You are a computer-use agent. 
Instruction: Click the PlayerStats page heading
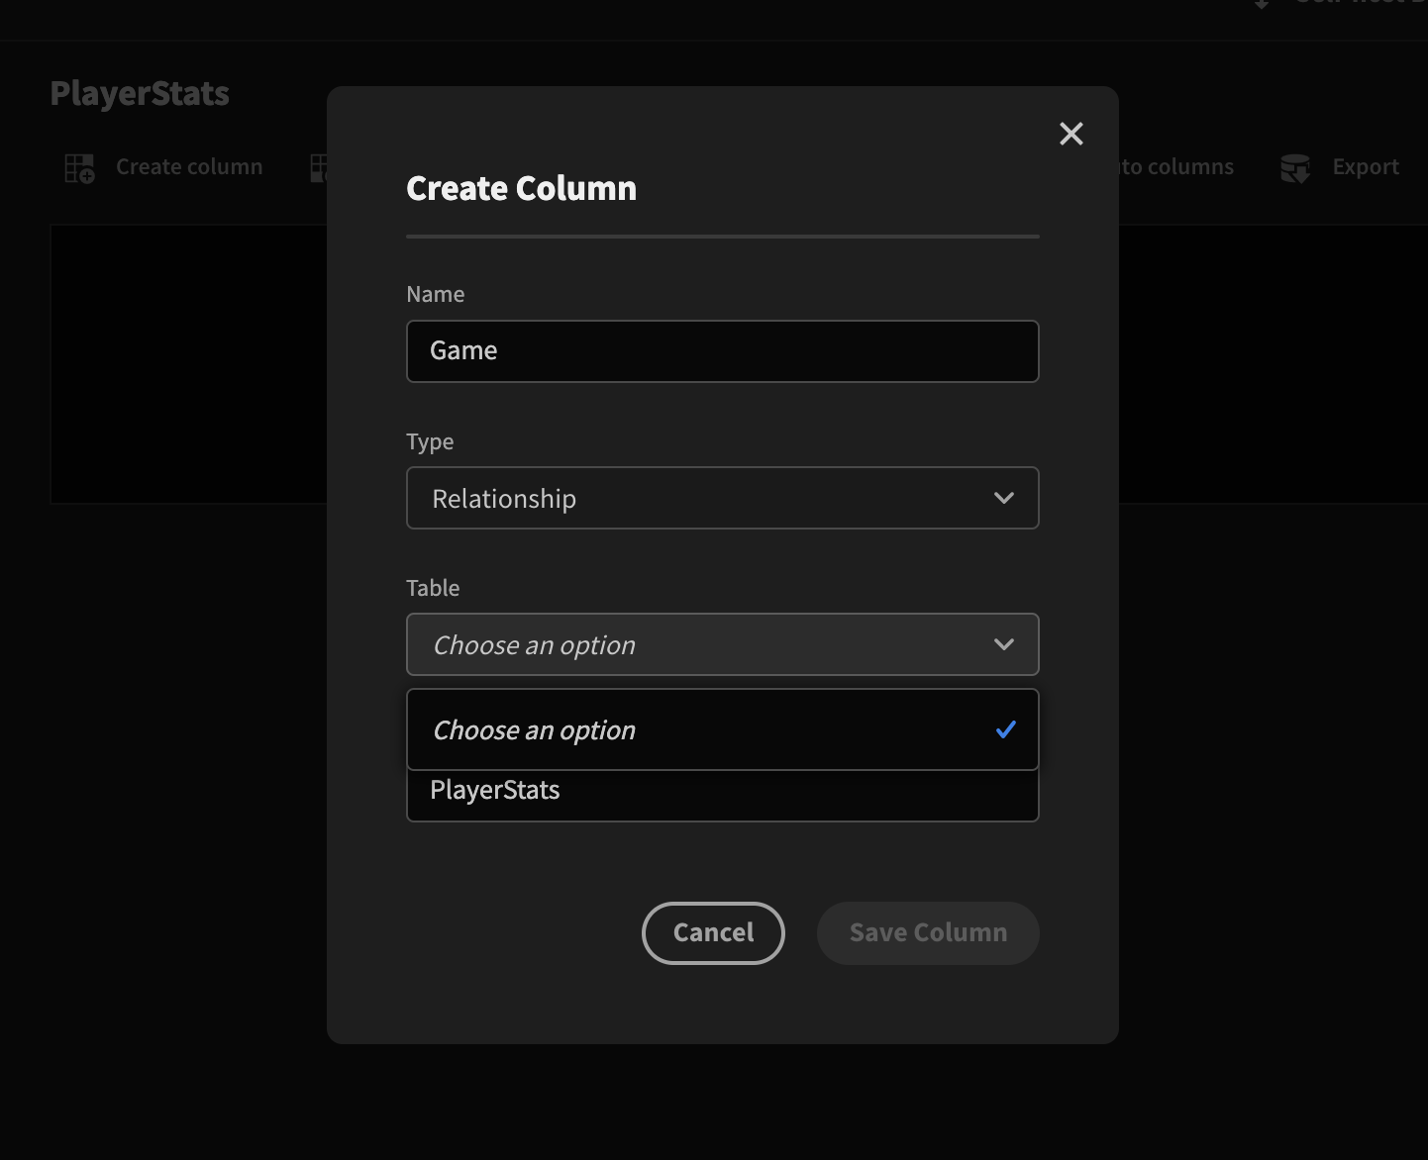coord(140,92)
